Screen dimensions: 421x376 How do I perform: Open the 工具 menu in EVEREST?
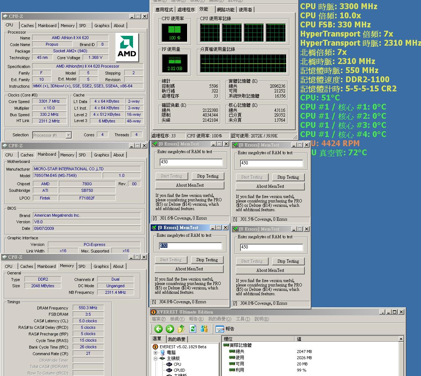[243, 319]
